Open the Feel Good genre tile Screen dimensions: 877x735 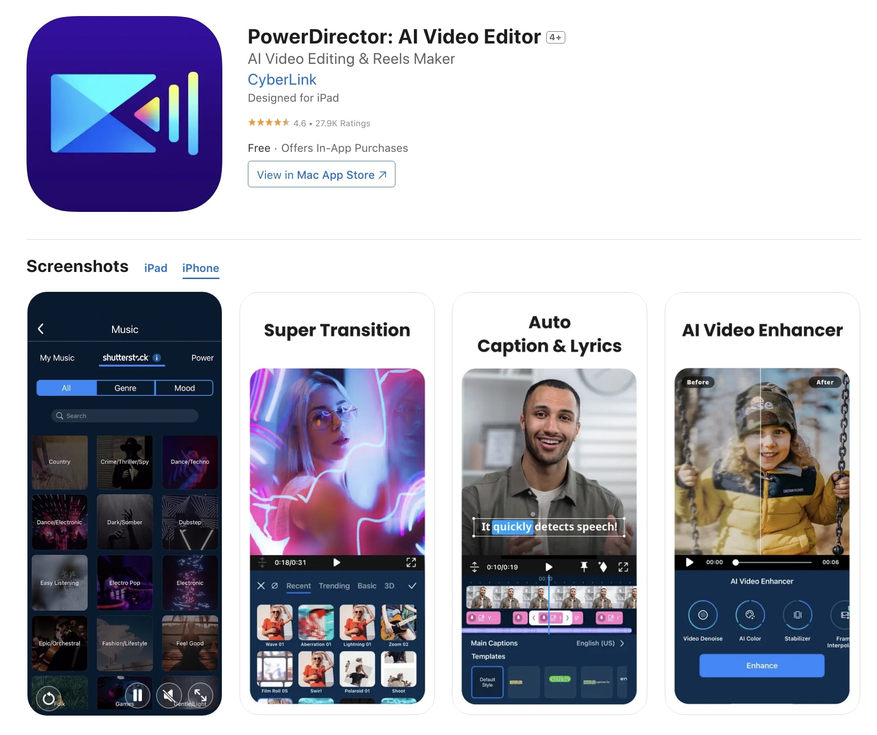coord(190,643)
